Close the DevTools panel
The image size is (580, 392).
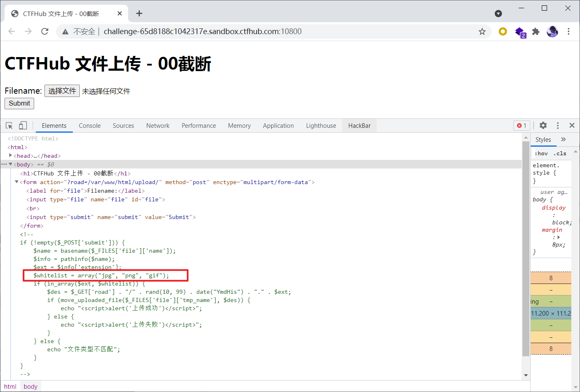(572, 125)
